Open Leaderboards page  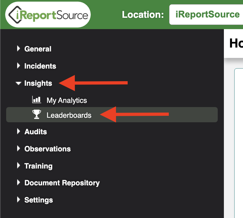(x=112, y=114)
